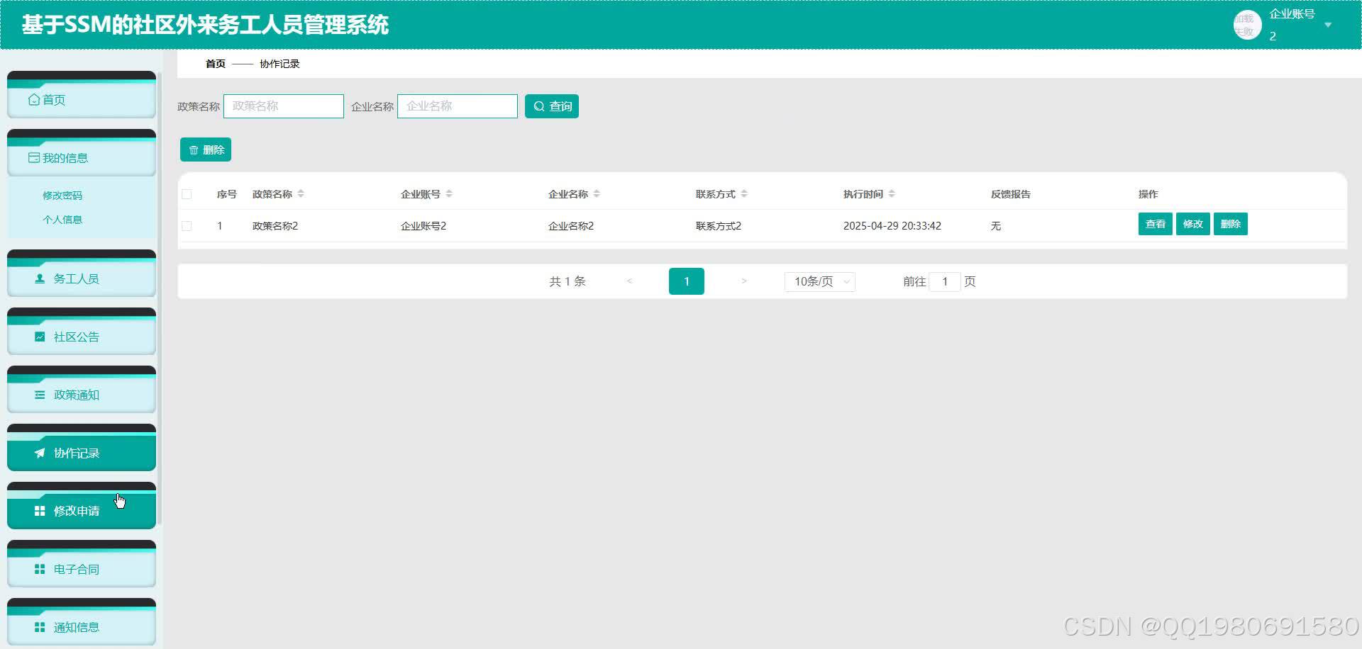Click the paper plane icon beside 协作记录
This screenshot has width=1362, height=649.
tap(40, 453)
